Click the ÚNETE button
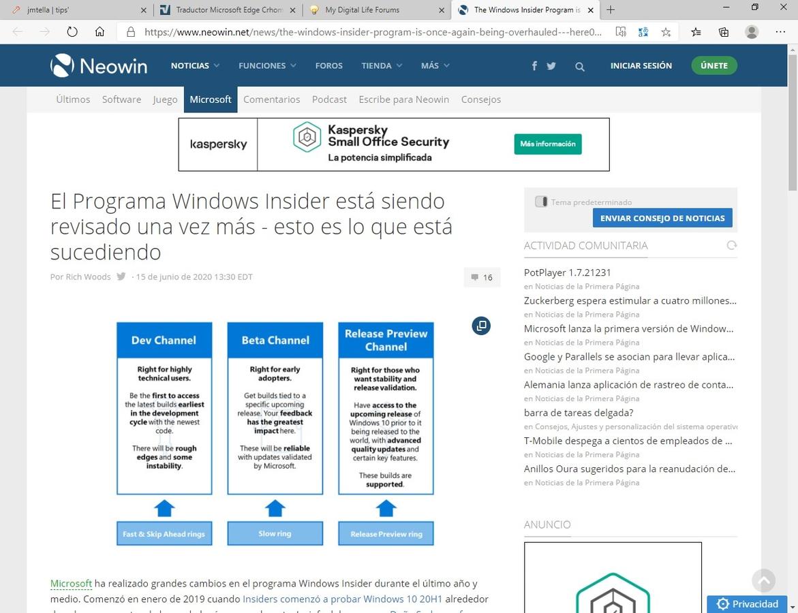The height and width of the screenshot is (613, 798). click(713, 66)
